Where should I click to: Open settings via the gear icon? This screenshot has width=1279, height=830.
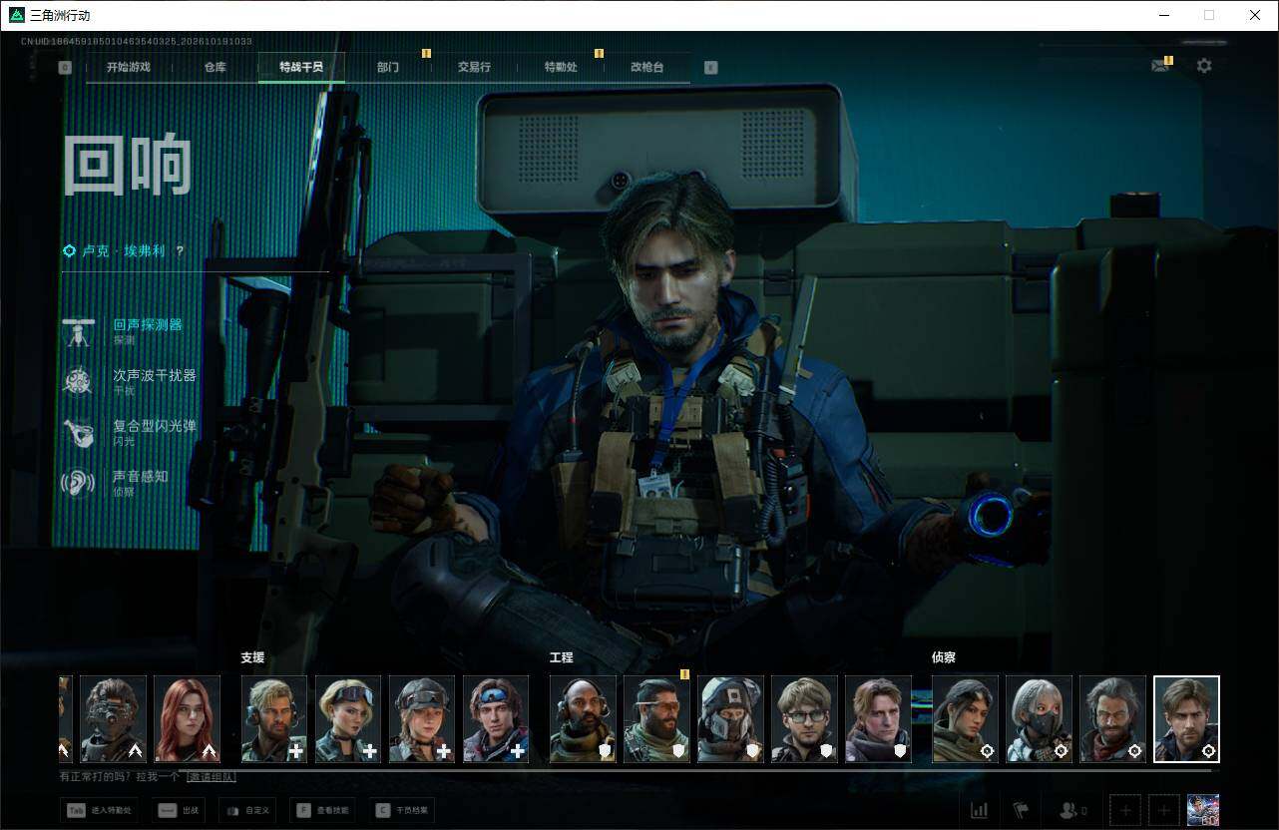click(x=1204, y=66)
